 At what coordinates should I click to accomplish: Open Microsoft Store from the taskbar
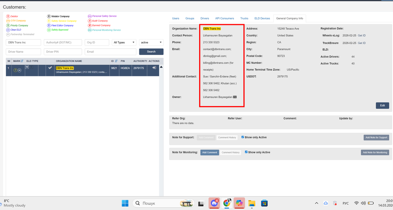pos(264,203)
